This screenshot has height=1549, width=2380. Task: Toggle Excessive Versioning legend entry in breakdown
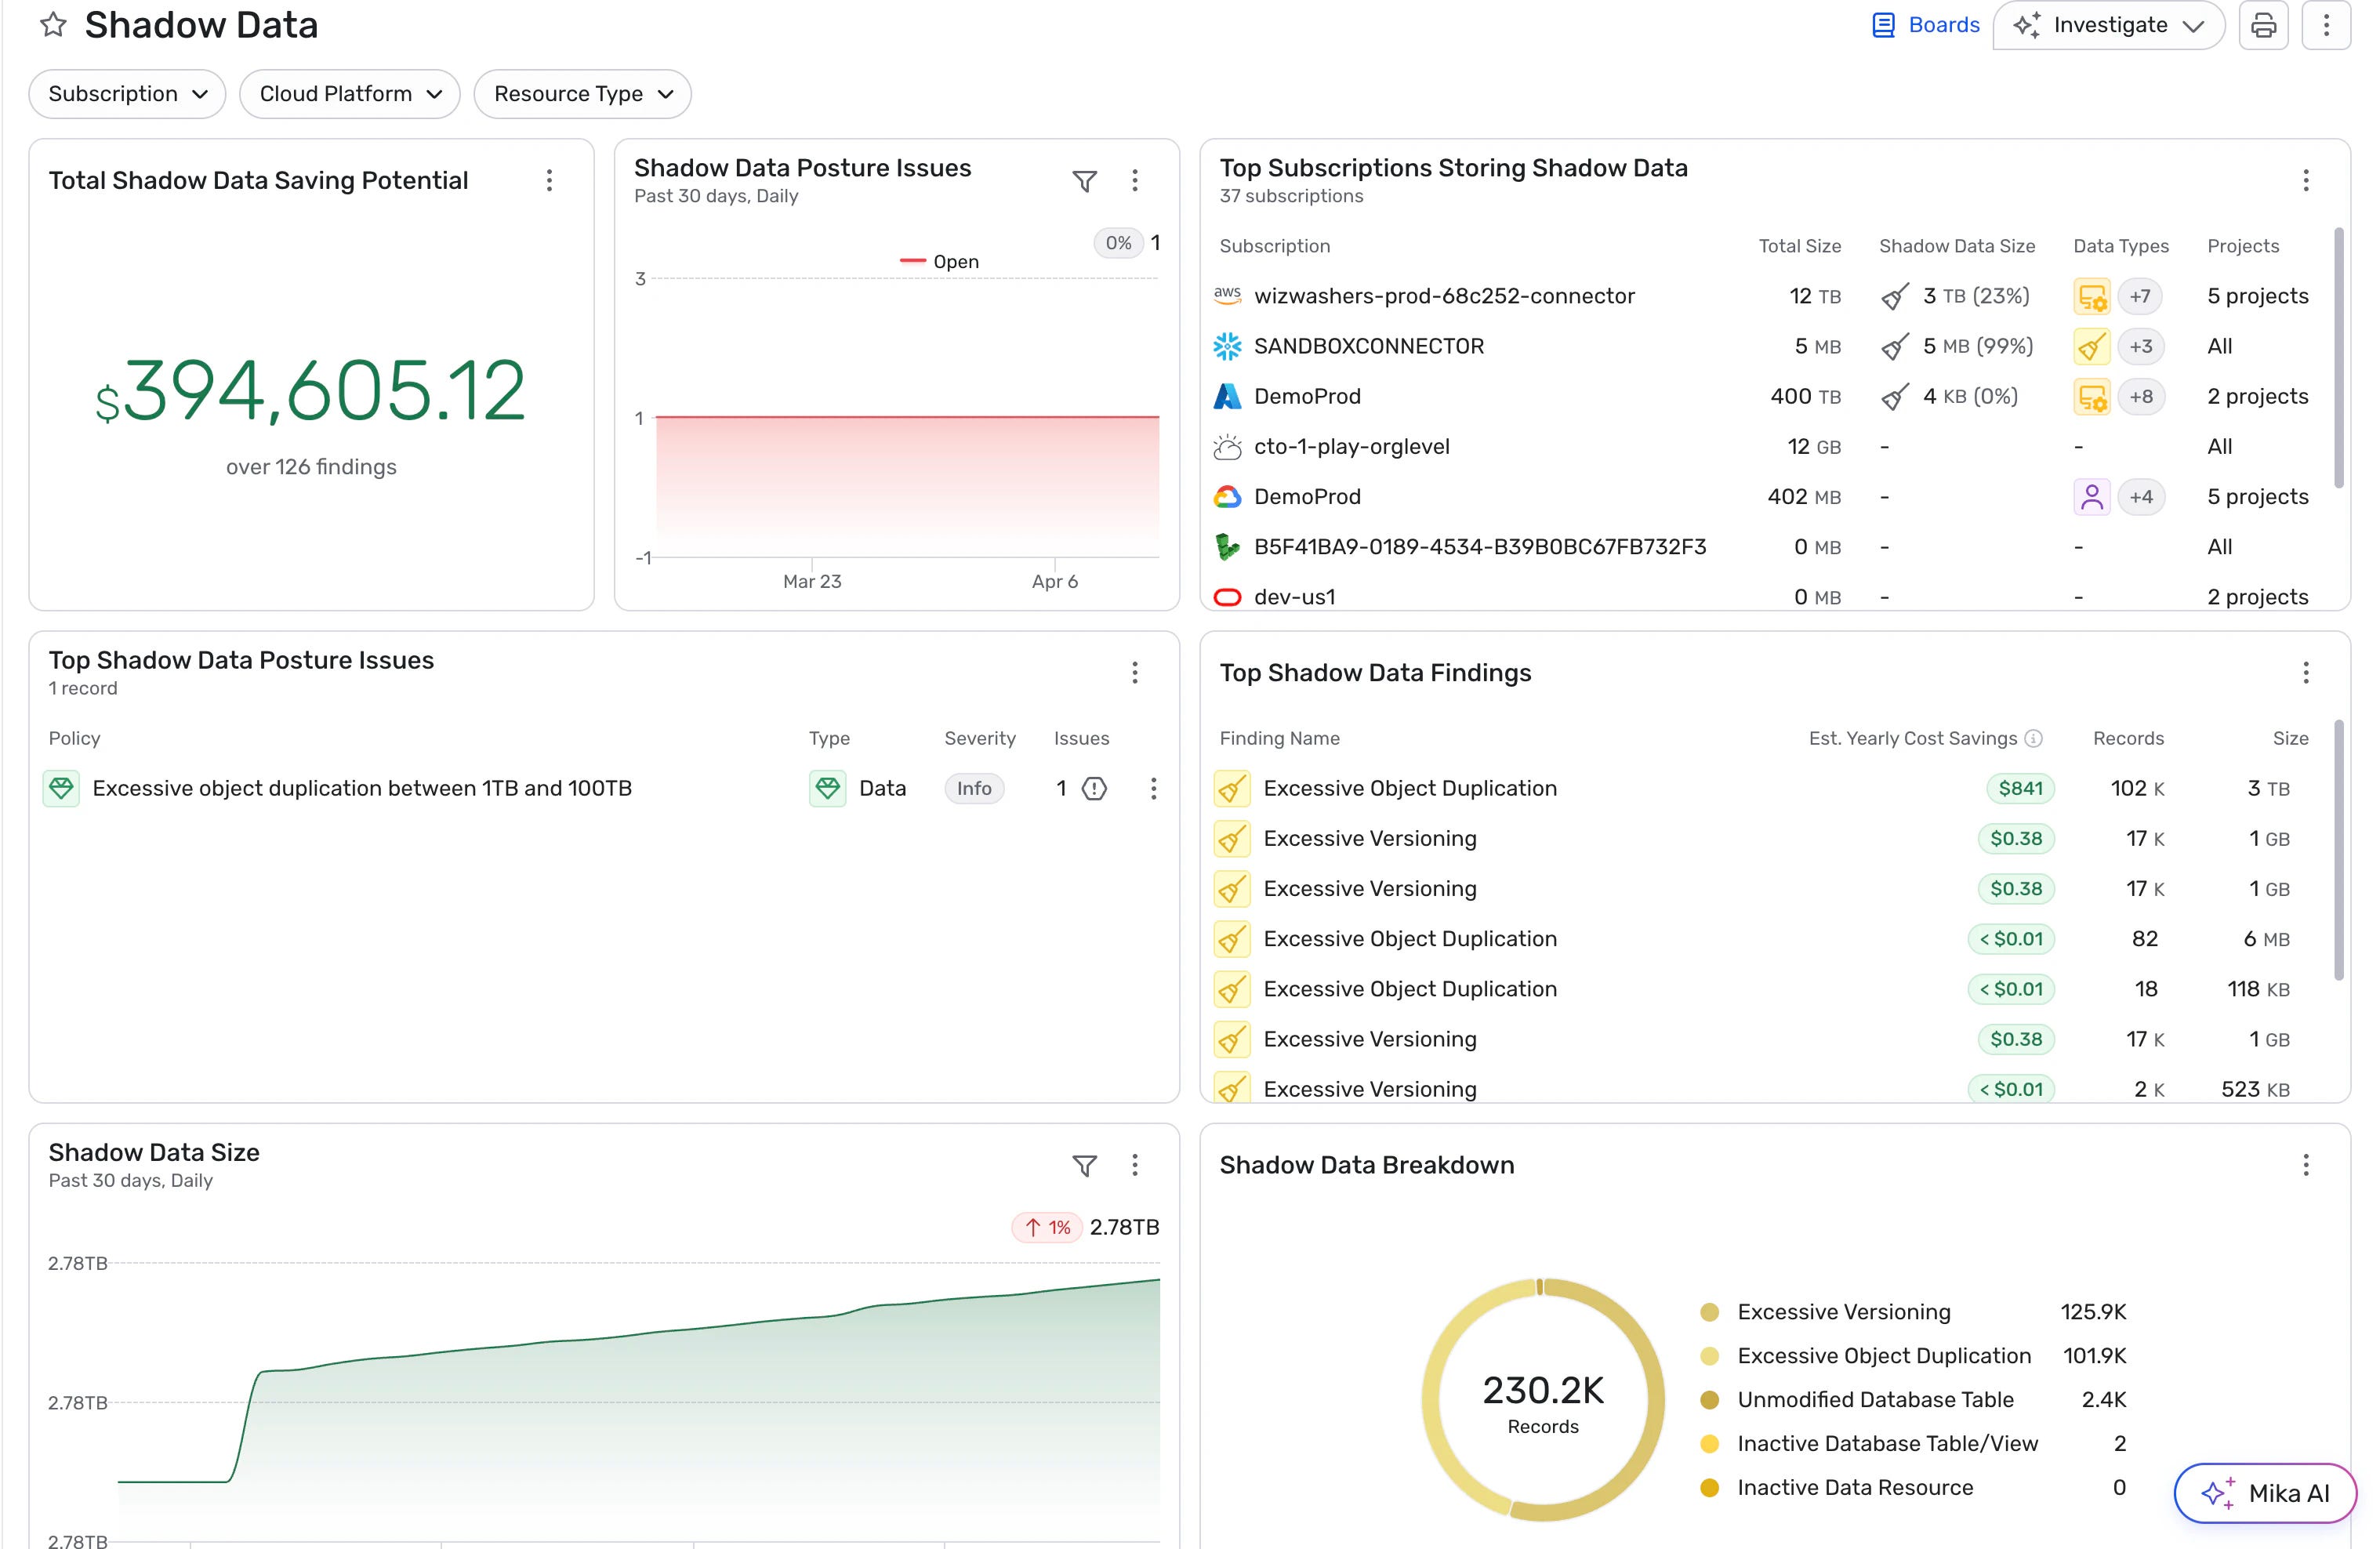[x=1843, y=1312]
